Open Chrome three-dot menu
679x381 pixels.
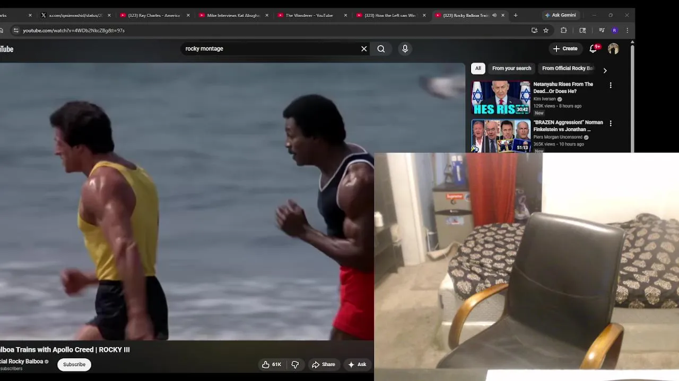pyautogui.click(x=627, y=30)
